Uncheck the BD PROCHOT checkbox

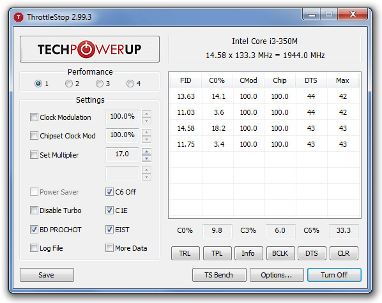pos(34,230)
